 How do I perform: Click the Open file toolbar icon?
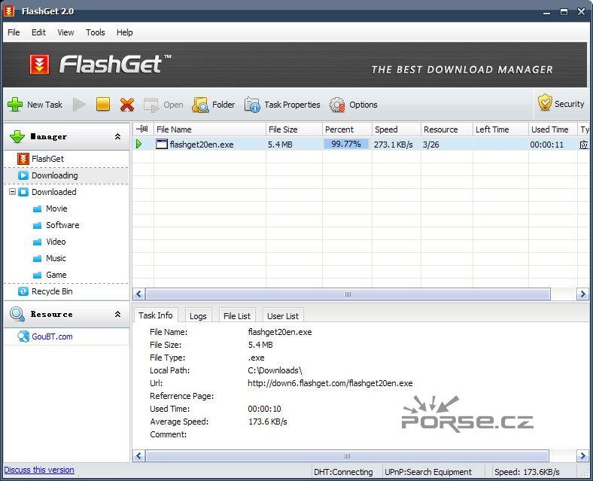pos(152,105)
